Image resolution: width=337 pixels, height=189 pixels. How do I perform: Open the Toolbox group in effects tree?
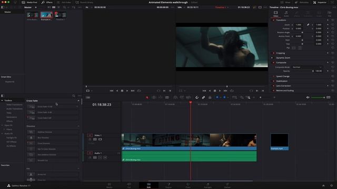coord(8,100)
